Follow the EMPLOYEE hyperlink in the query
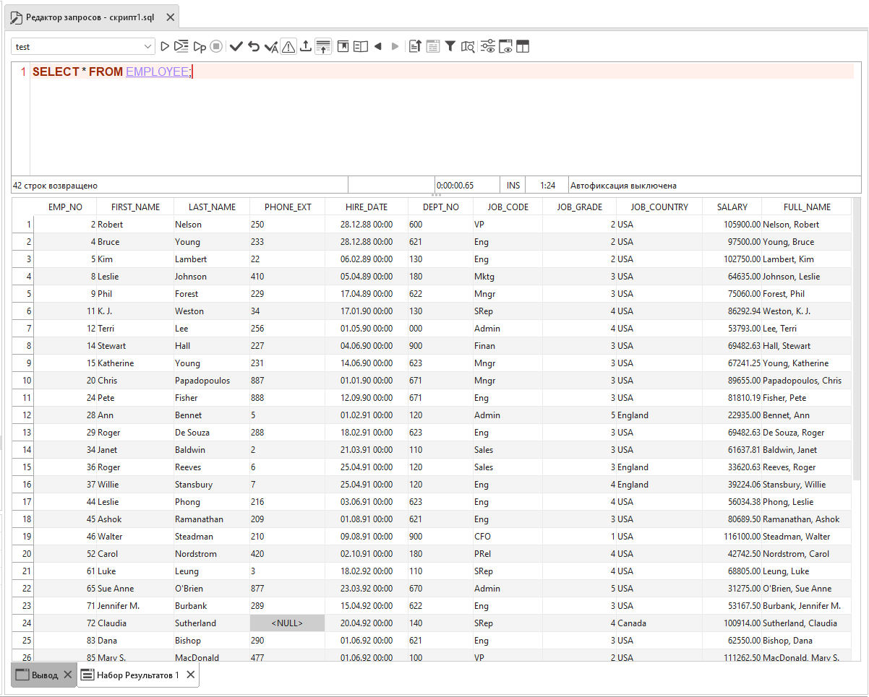Image resolution: width=869 pixels, height=697 pixels. (156, 72)
